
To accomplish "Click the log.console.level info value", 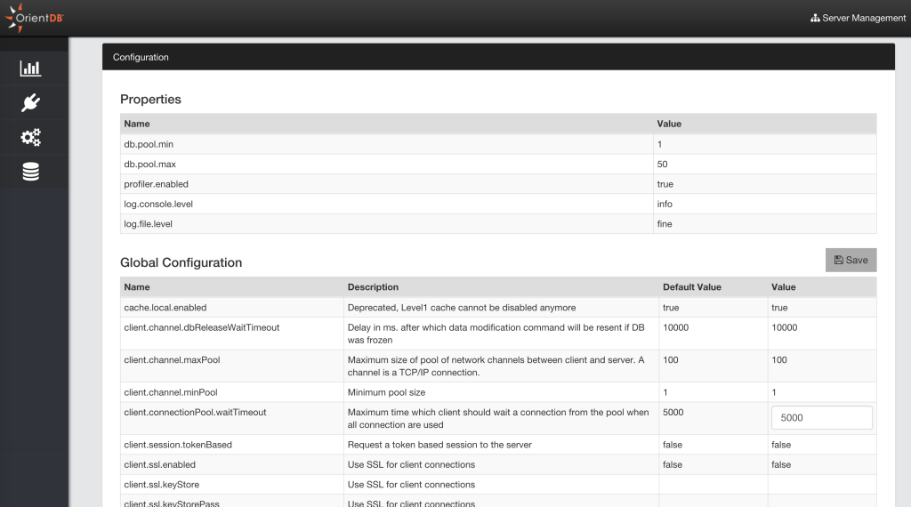I will [x=665, y=205].
